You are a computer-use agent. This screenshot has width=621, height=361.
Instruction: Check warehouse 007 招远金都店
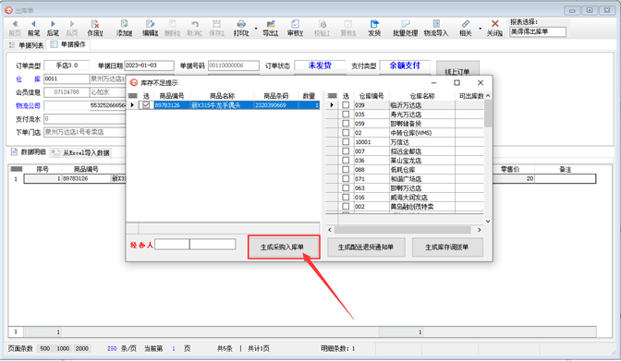(x=346, y=150)
